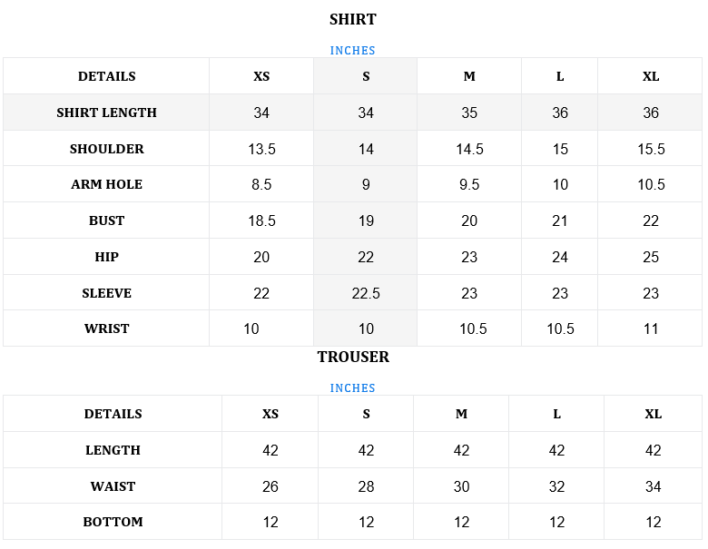The width and height of the screenshot is (708, 549).
Task: Click the waist value 30 for size M
Action: [461, 486]
